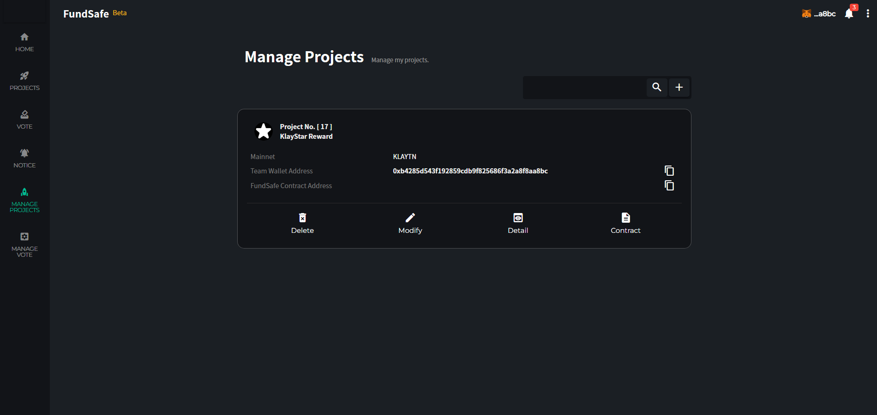The height and width of the screenshot is (415, 877).
Task: Click the search magnifier icon
Action: 657,87
